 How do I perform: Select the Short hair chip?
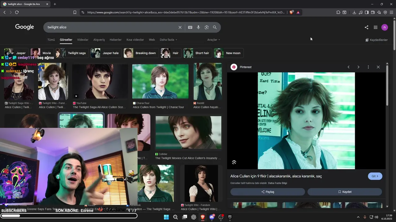[197, 53]
